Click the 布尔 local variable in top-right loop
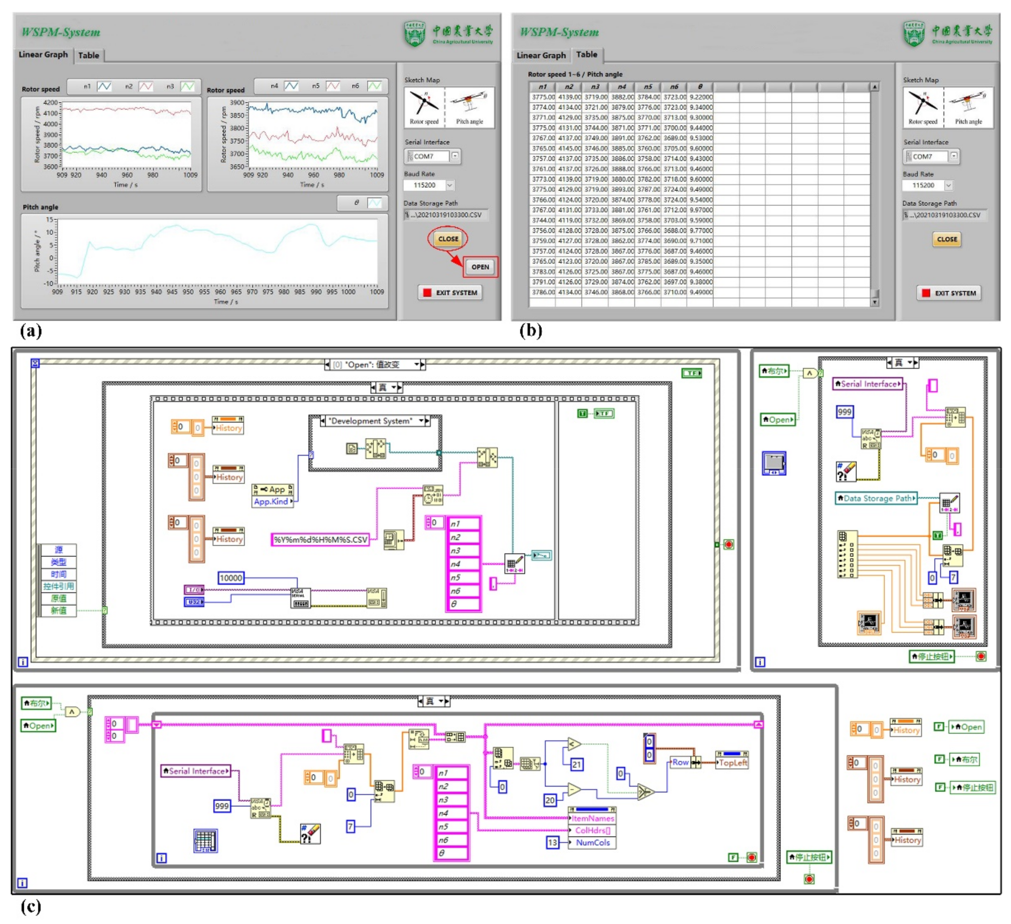Viewport: 1011px width, 924px height. click(x=774, y=371)
